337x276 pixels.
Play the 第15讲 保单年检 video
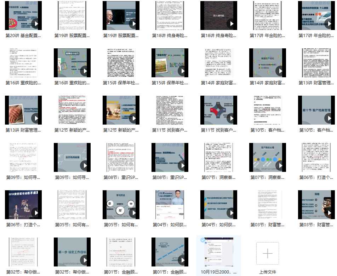click(182, 71)
